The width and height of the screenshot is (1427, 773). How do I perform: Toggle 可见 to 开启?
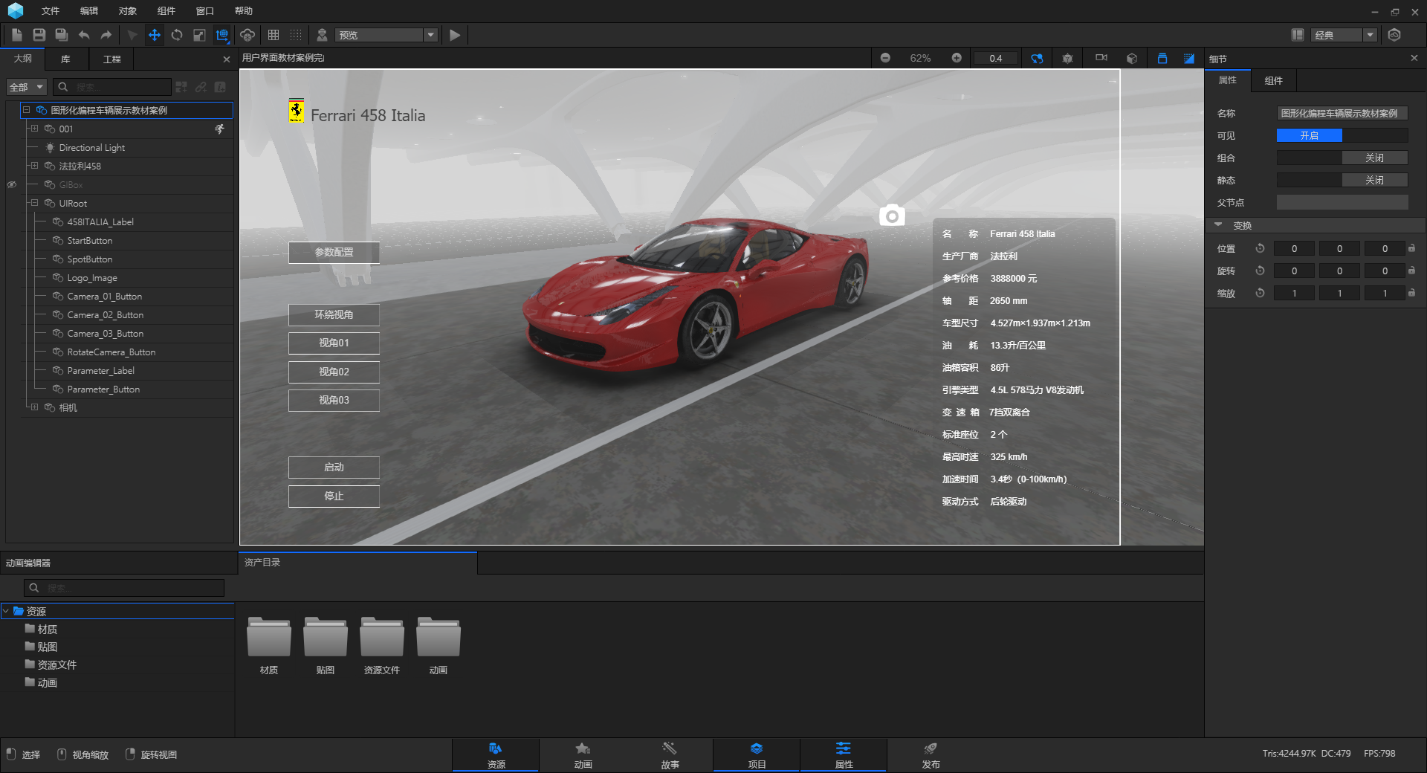1309,135
